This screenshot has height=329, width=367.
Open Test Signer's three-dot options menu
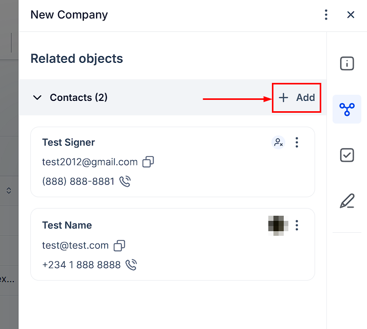click(297, 143)
